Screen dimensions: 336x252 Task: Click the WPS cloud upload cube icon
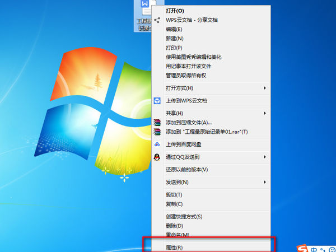[x=157, y=101]
